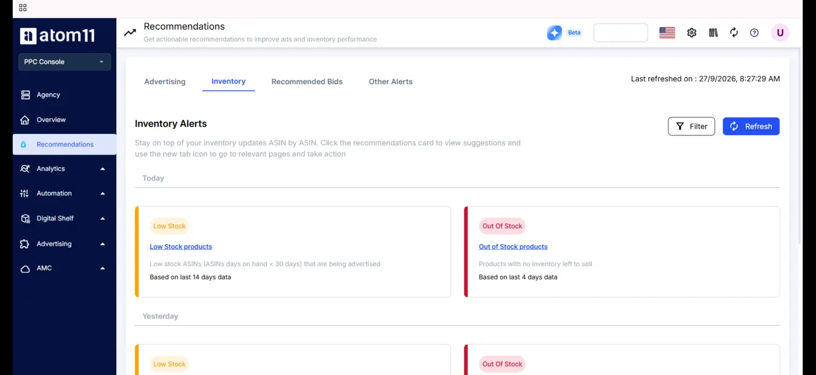This screenshot has width=816, height=375.
Task: Open the Low Stock products link
Action: click(x=181, y=246)
